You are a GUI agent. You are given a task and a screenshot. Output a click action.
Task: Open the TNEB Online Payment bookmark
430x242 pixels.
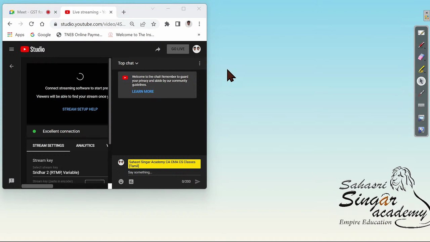(x=79, y=35)
